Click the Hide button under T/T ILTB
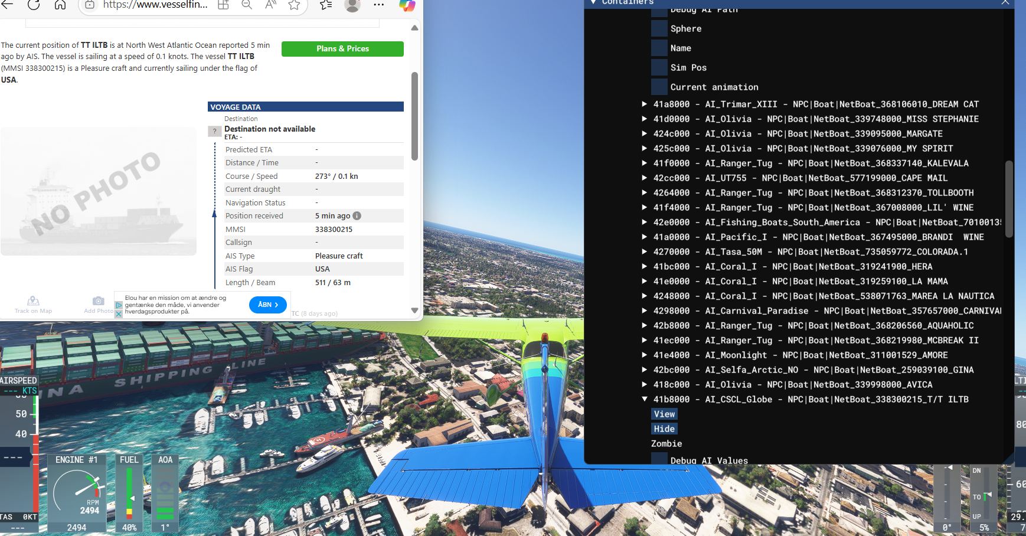 coord(664,429)
